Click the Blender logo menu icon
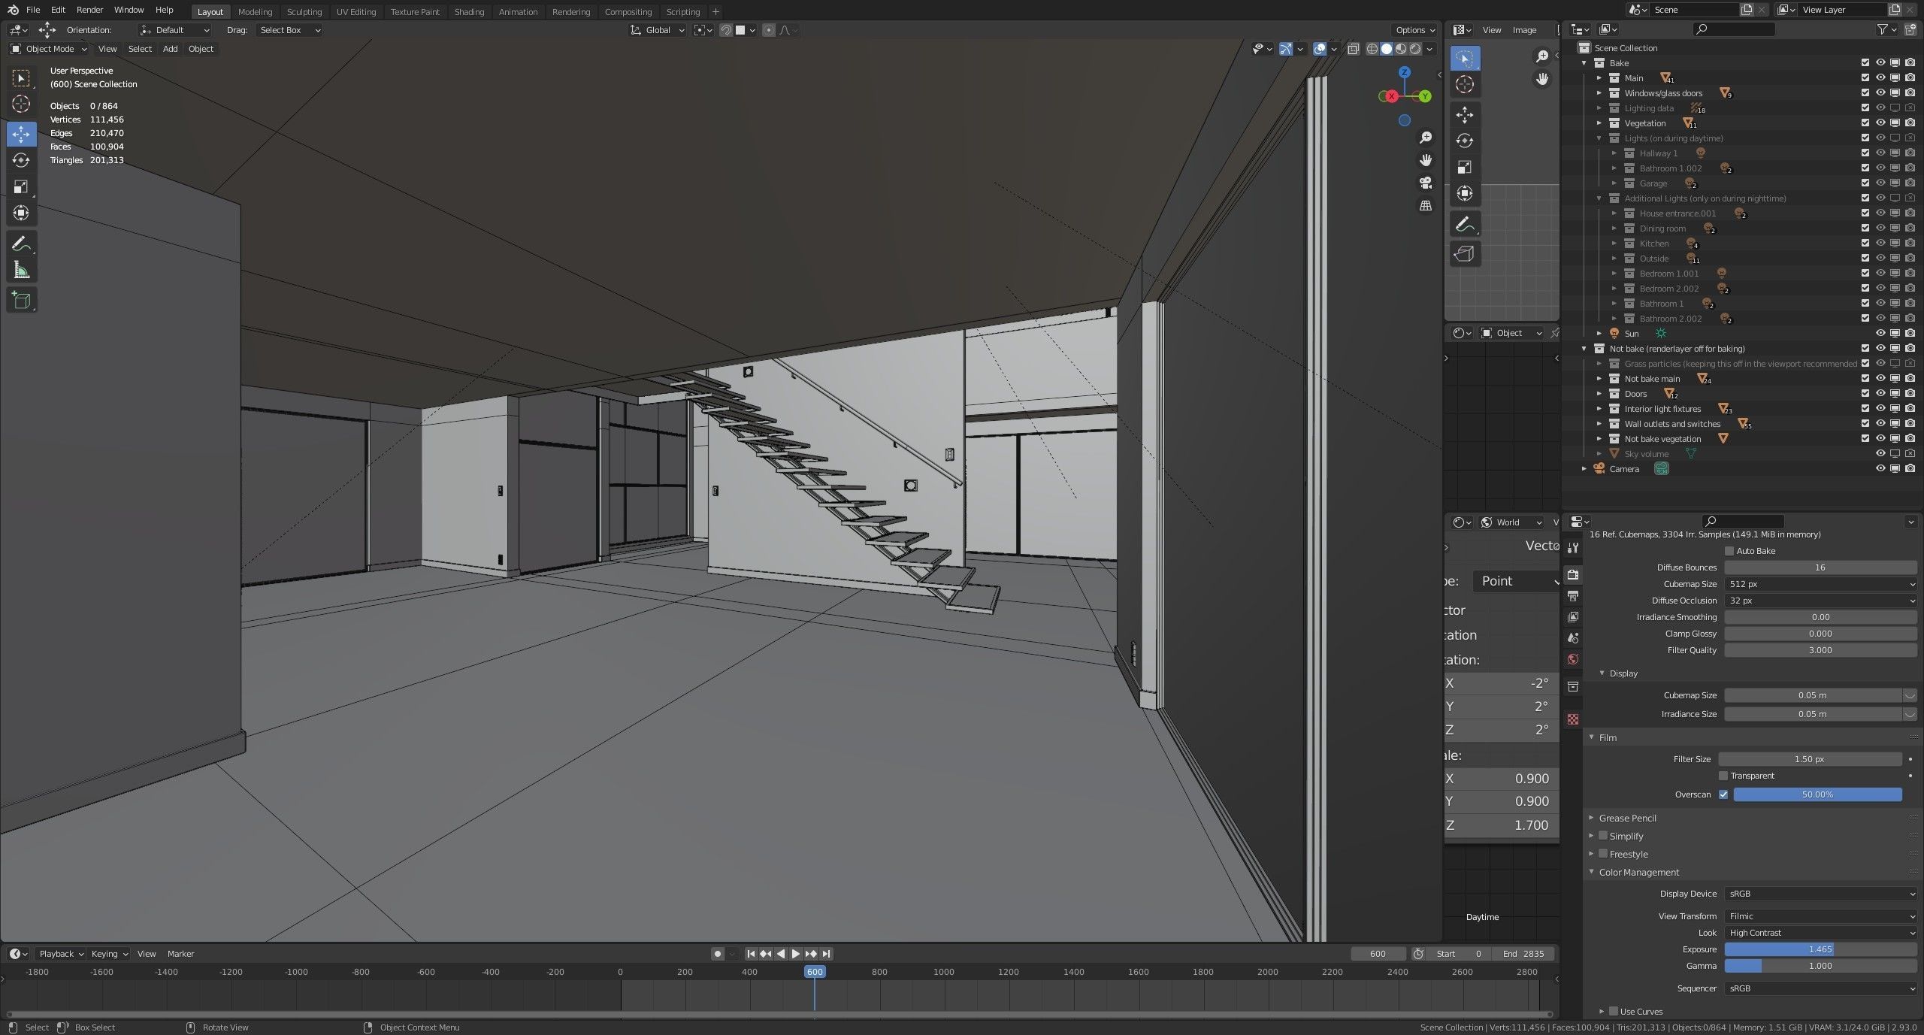The height and width of the screenshot is (1035, 1924). 14,10
